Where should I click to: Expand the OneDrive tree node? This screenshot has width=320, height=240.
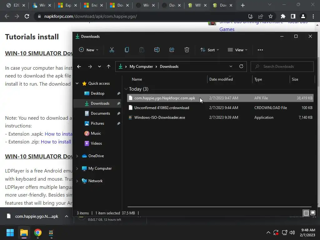(x=77, y=156)
